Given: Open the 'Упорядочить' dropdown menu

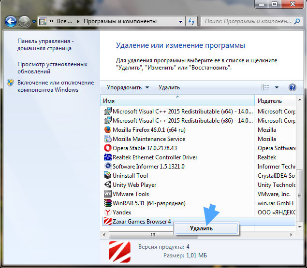Looking at the screenshot, I should [x=128, y=87].
